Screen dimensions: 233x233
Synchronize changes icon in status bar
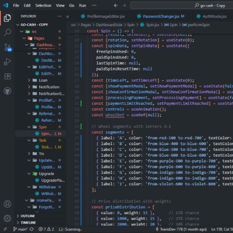[x=31, y=230]
